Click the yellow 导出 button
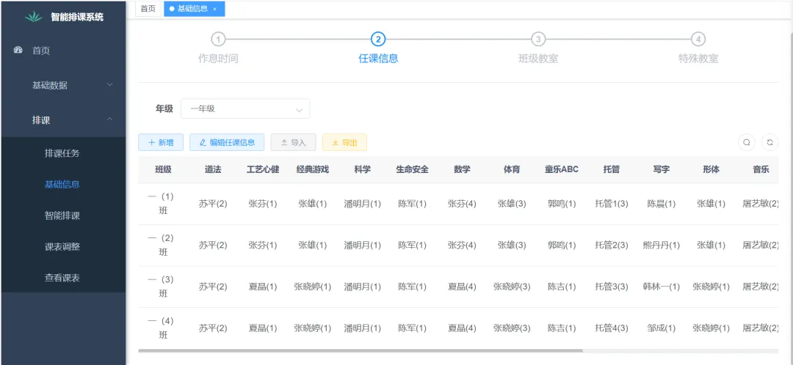Screen dimensions: 793x365 coord(344,143)
